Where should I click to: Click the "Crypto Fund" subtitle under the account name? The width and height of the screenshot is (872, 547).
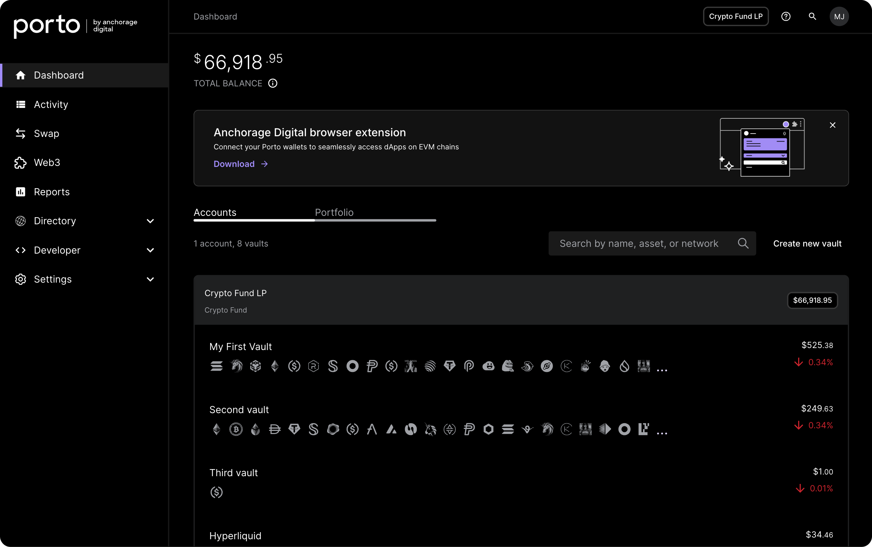[226, 310]
